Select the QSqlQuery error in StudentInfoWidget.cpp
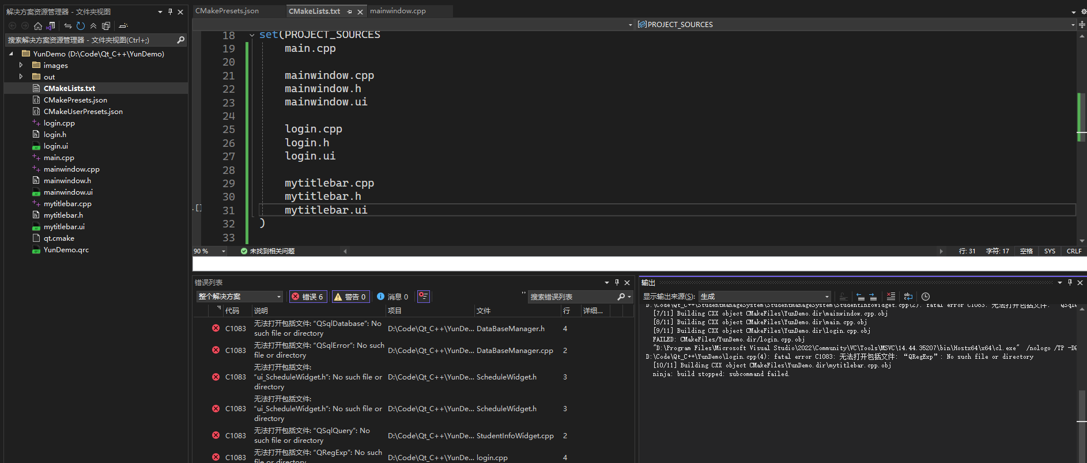Screen dimensions: 1087x463 (x=413, y=435)
